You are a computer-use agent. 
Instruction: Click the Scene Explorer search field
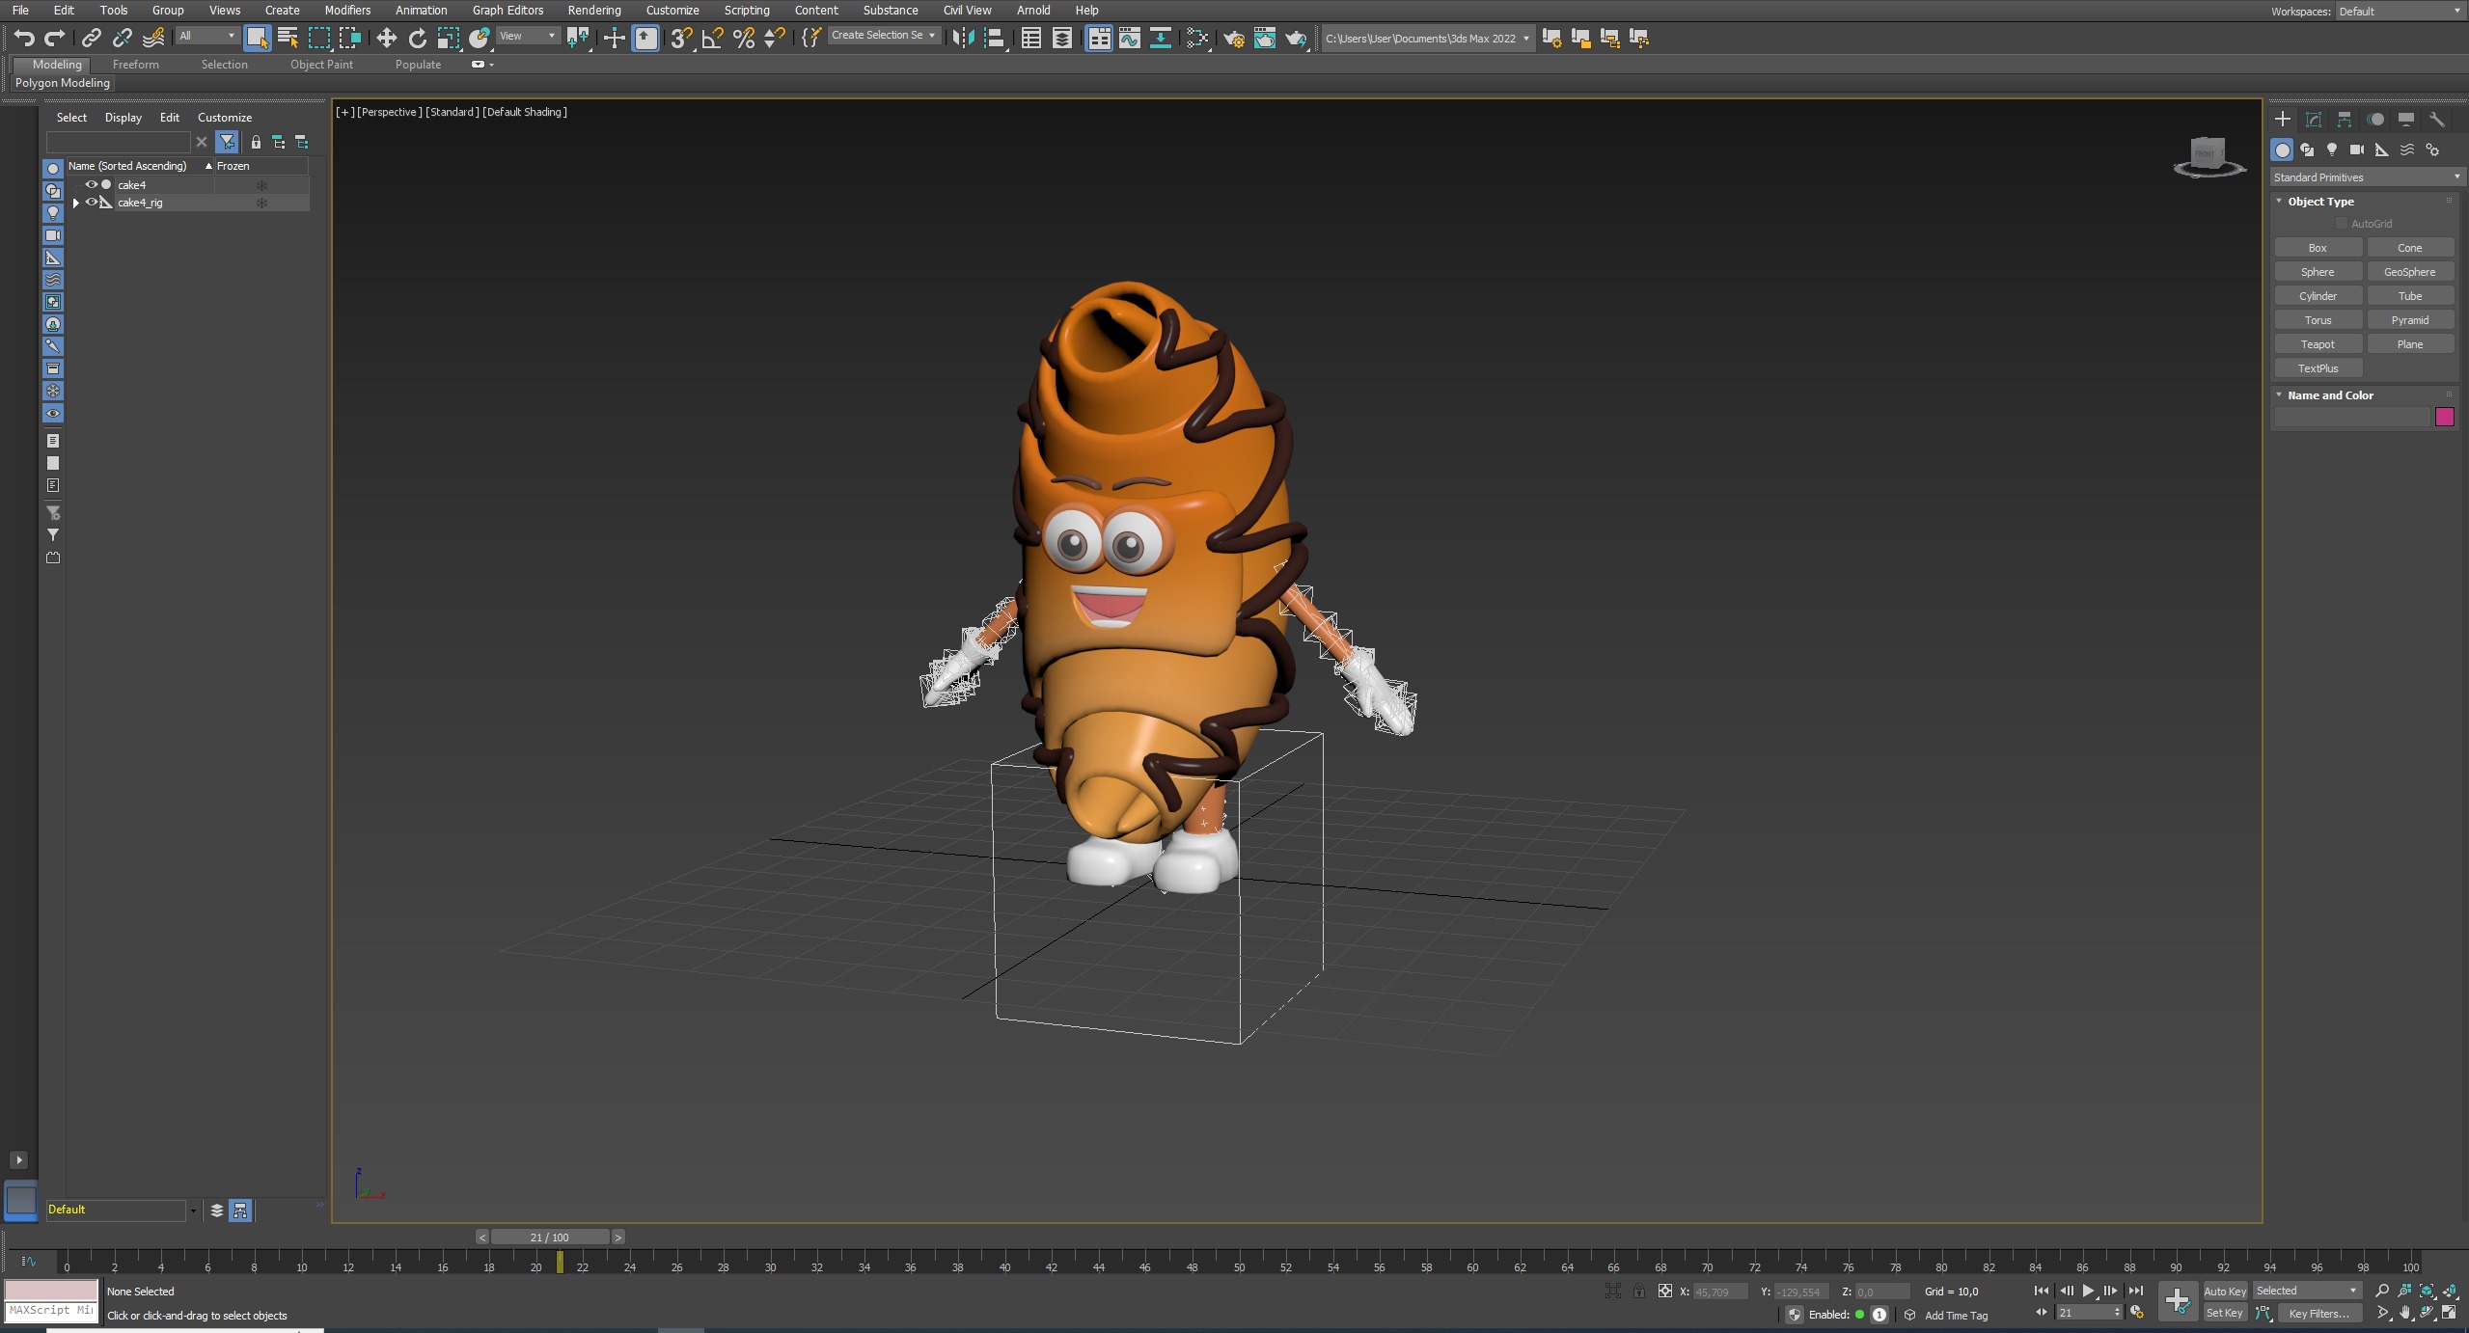(x=118, y=142)
